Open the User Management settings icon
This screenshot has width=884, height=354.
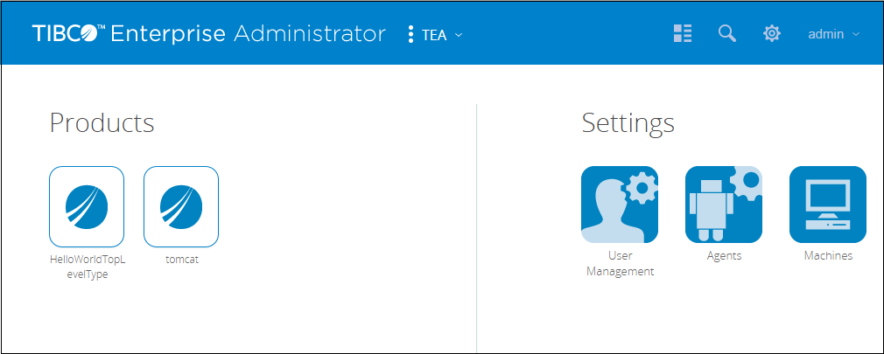pyautogui.click(x=620, y=205)
